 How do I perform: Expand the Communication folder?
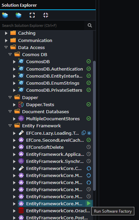coord(6,41)
